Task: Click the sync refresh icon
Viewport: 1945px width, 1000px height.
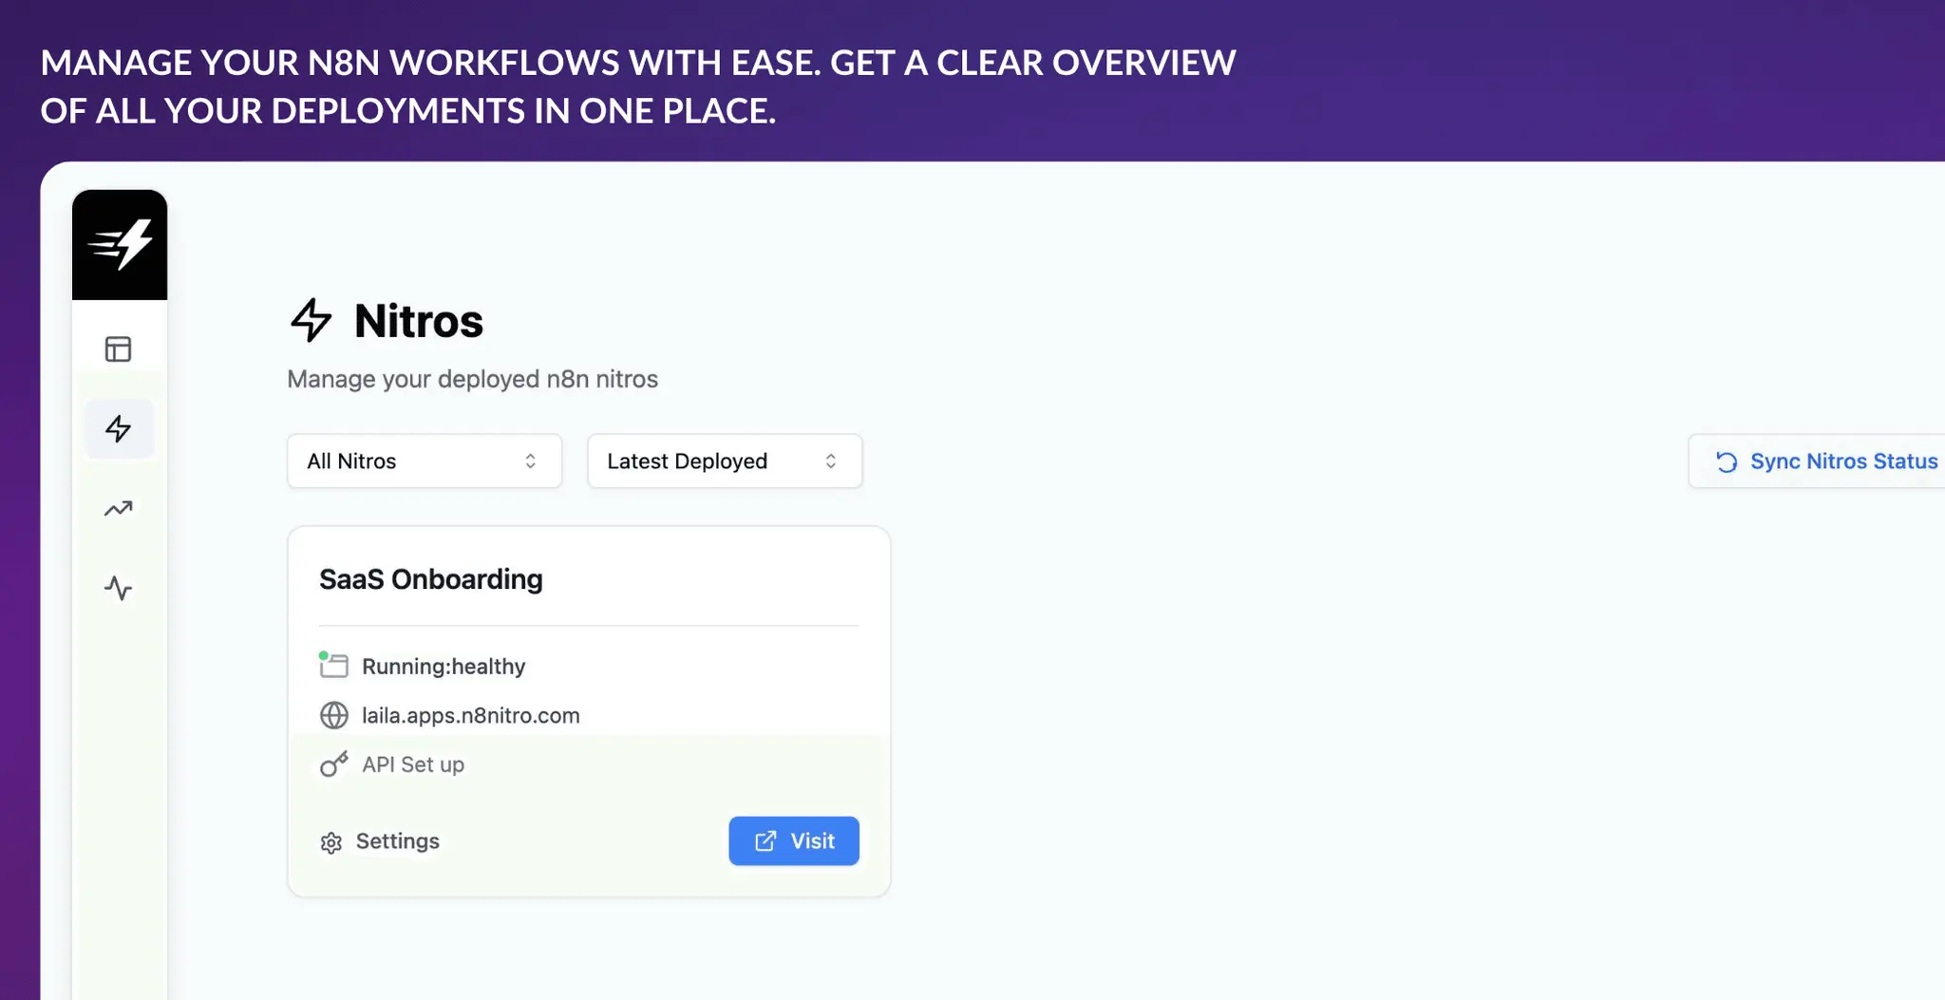Action: 1727,462
